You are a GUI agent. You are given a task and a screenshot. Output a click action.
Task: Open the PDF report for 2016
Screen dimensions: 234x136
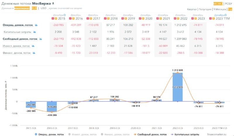70,19
